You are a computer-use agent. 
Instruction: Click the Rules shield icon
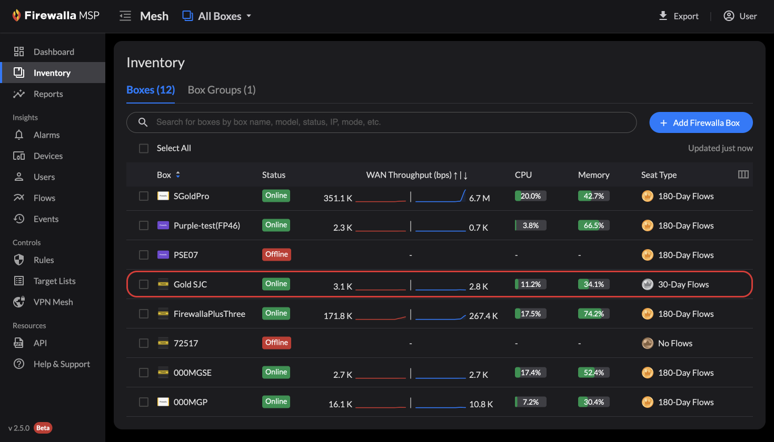[19, 260]
